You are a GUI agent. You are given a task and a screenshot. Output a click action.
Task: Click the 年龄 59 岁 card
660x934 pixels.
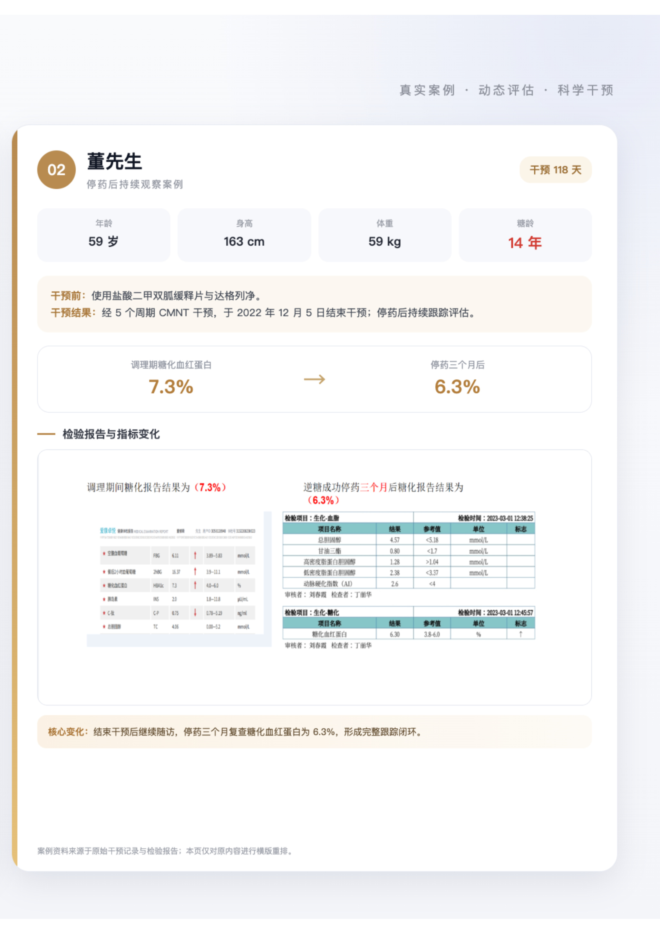104,235
